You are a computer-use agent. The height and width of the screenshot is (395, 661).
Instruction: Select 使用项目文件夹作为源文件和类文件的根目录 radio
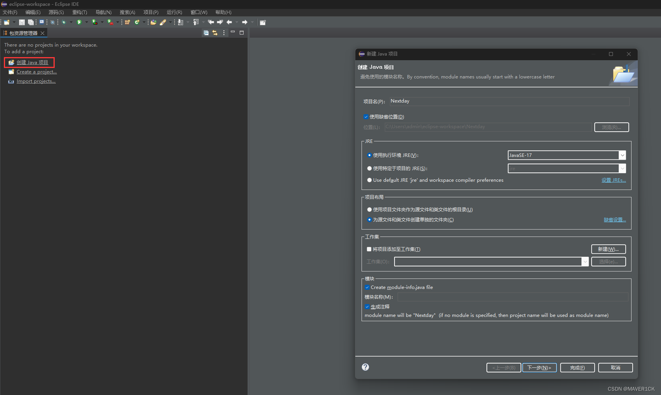pos(369,209)
